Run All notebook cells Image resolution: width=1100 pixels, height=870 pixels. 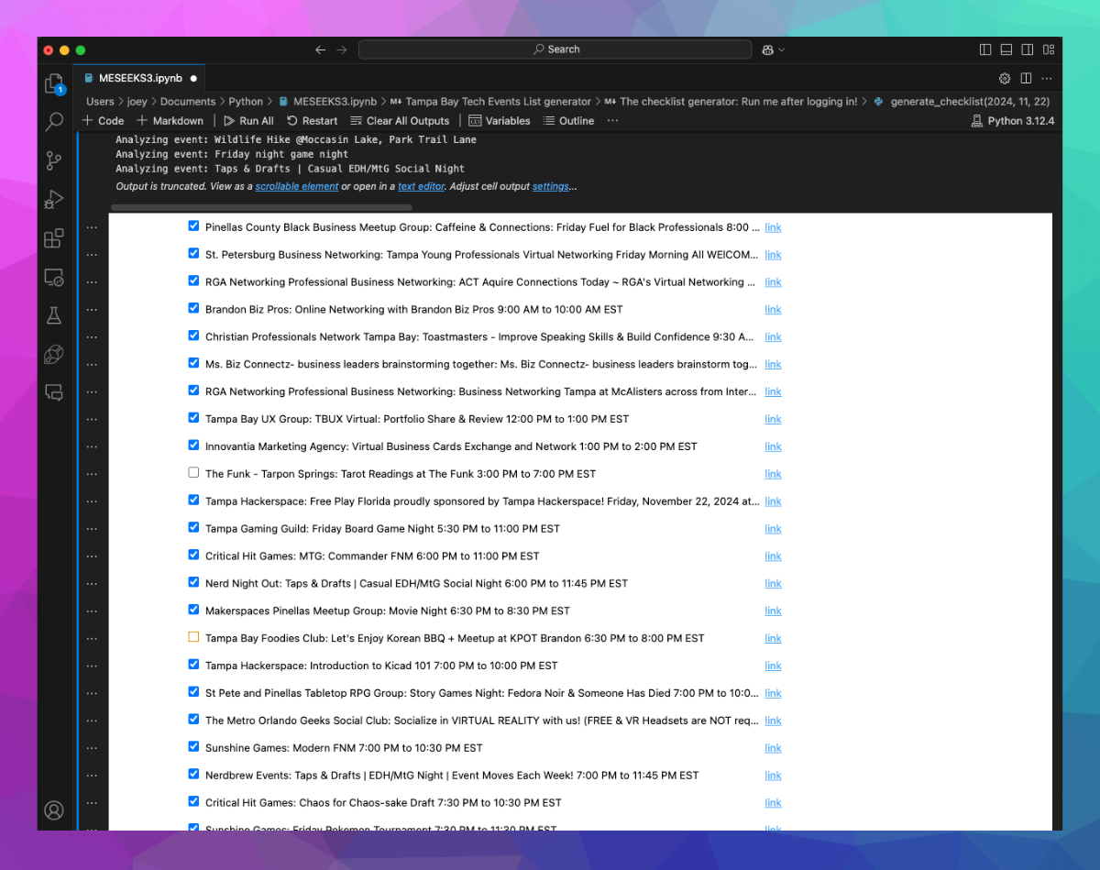[248, 121]
